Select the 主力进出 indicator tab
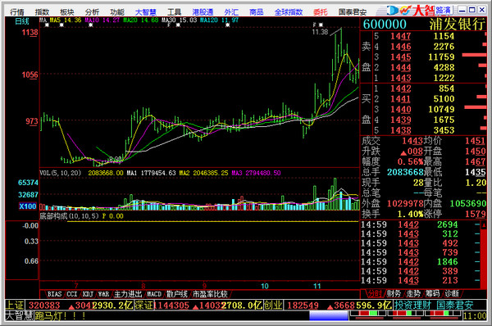This screenshot has height=326, width=492. coord(128,294)
